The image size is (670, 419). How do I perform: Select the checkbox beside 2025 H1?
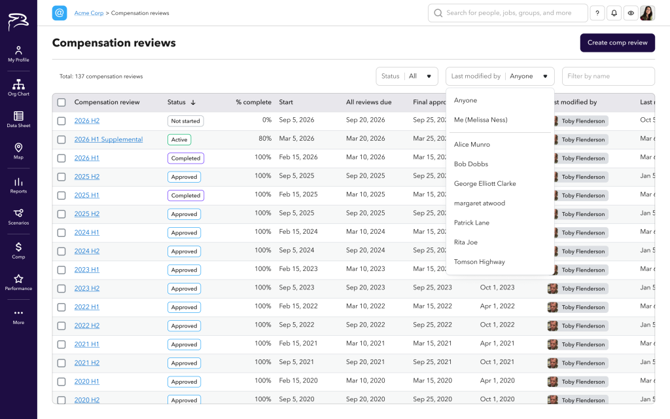click(x=62, y=196)
